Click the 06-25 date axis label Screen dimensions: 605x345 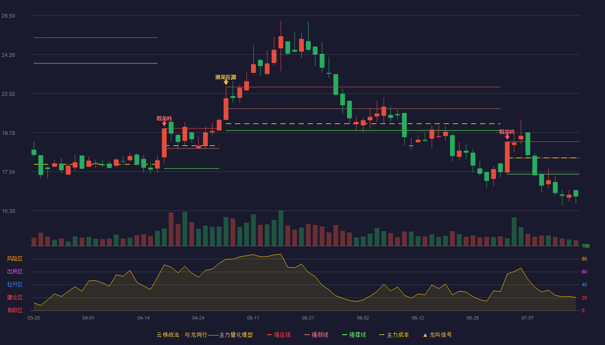click(x=473, y=318)
